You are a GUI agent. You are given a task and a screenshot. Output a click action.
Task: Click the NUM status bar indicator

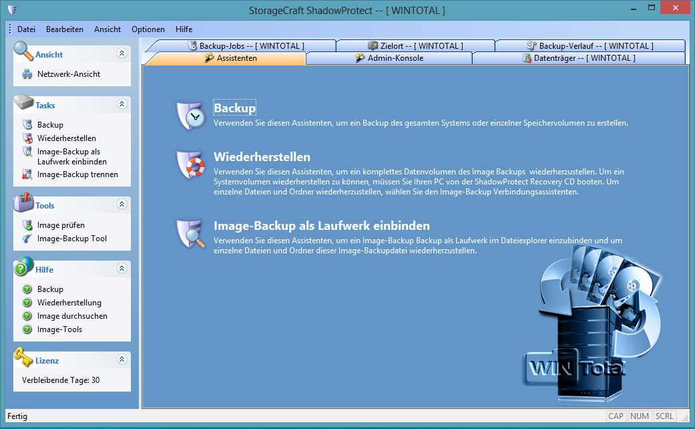(639, 416)
